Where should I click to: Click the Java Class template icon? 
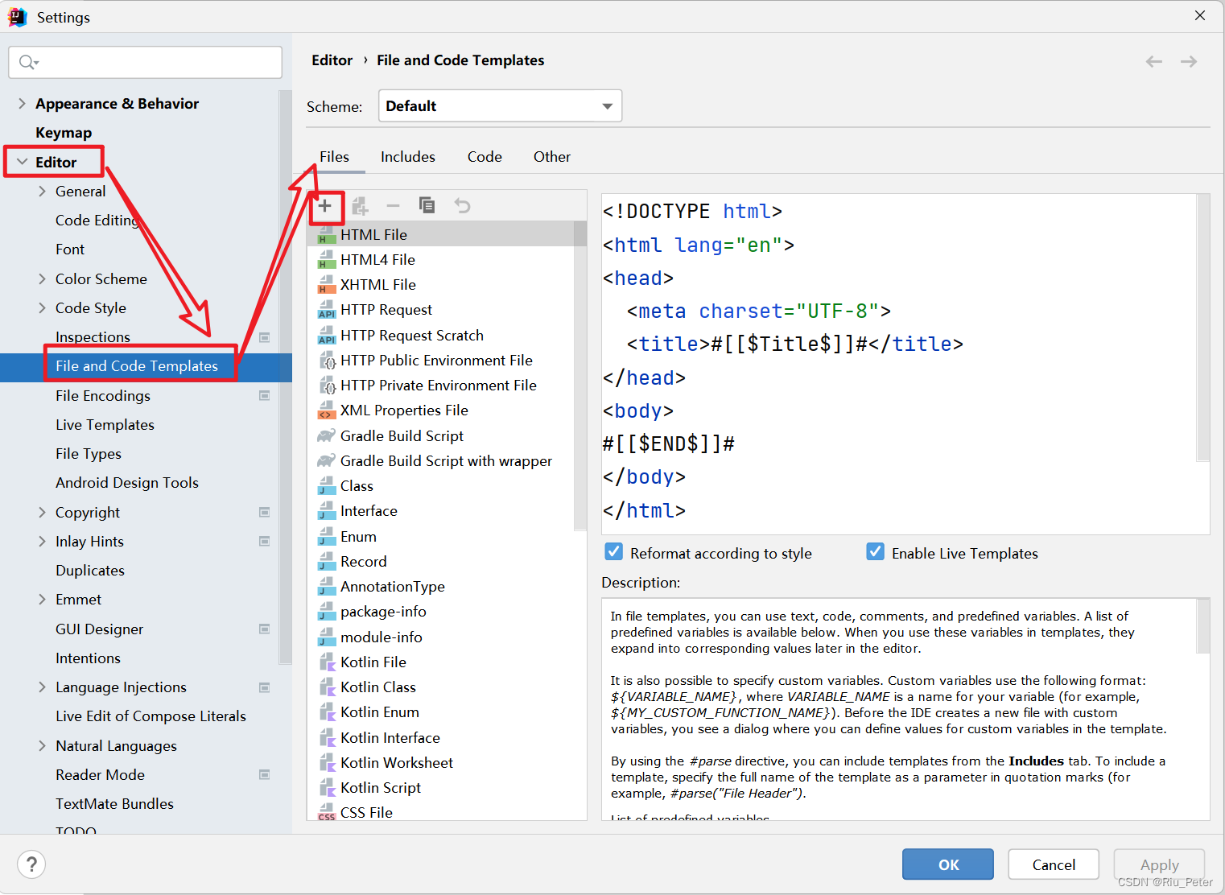click(326, 486)
